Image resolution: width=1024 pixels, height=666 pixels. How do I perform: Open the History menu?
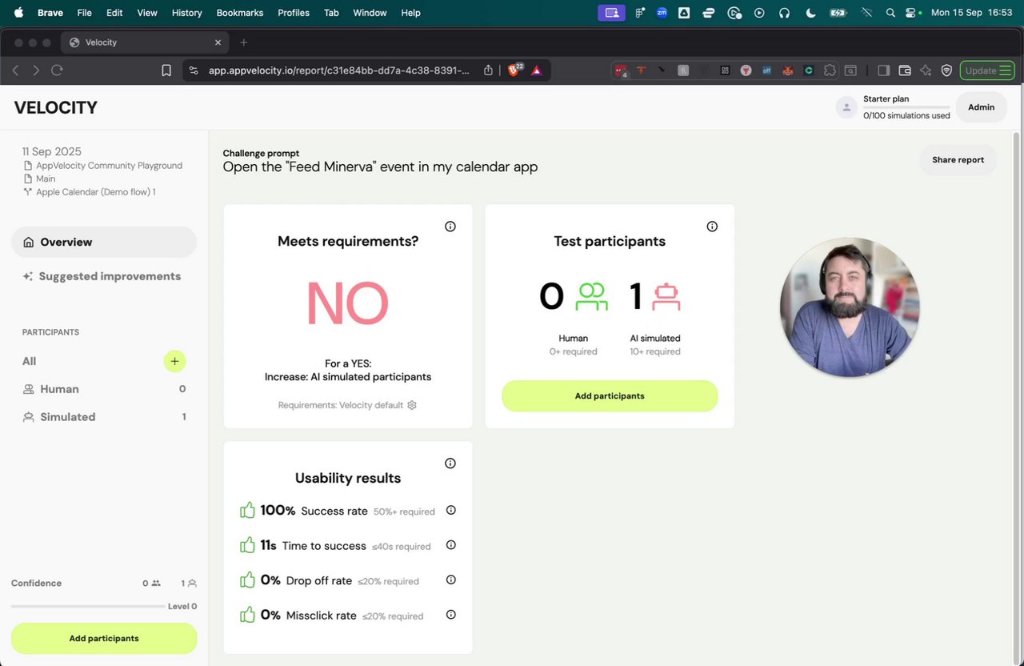point(187,13)
